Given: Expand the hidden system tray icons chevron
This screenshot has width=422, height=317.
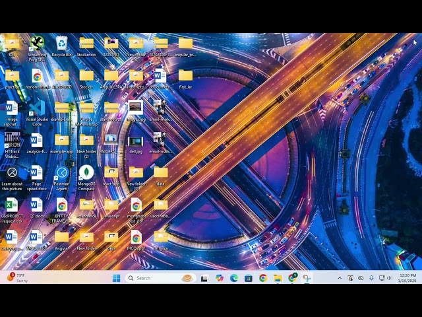Looking at the screenshot, I should [340, 278].
